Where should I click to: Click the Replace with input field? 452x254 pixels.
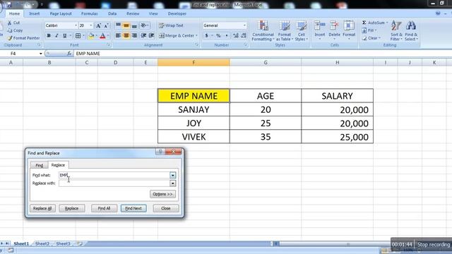tap(114, 183)
